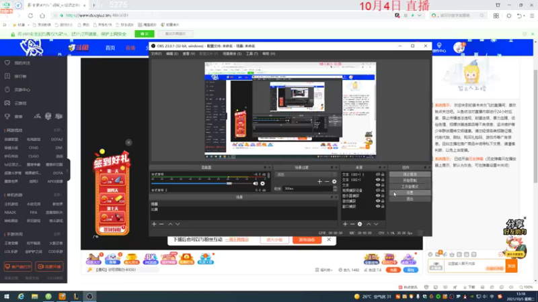The image size is (538, 302).
Task: Add a new source with plus icon
Action: click(345, 224)
